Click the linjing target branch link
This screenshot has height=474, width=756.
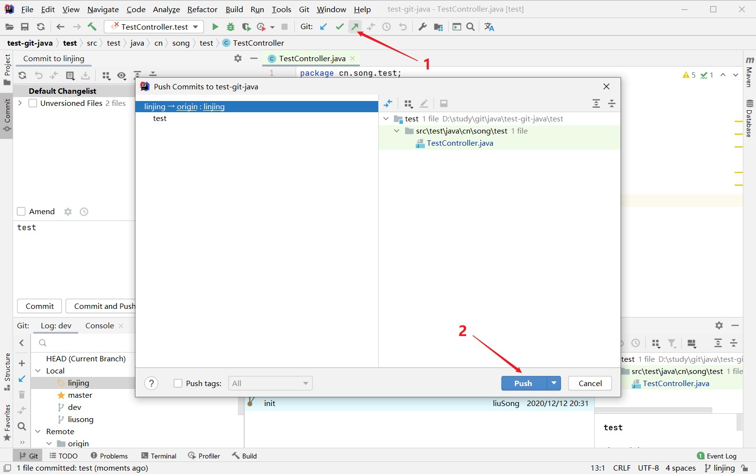(214, 106)
